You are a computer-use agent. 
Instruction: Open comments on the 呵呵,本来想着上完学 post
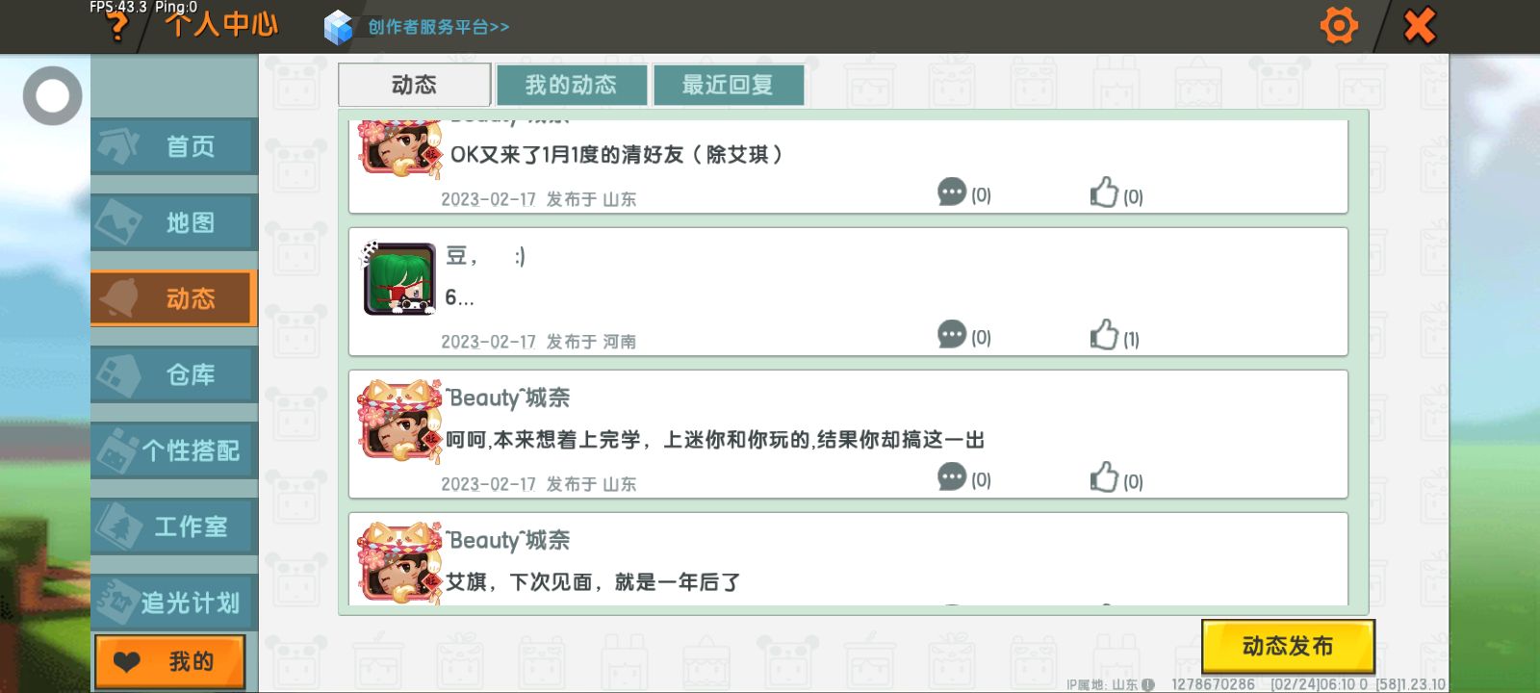963,478
